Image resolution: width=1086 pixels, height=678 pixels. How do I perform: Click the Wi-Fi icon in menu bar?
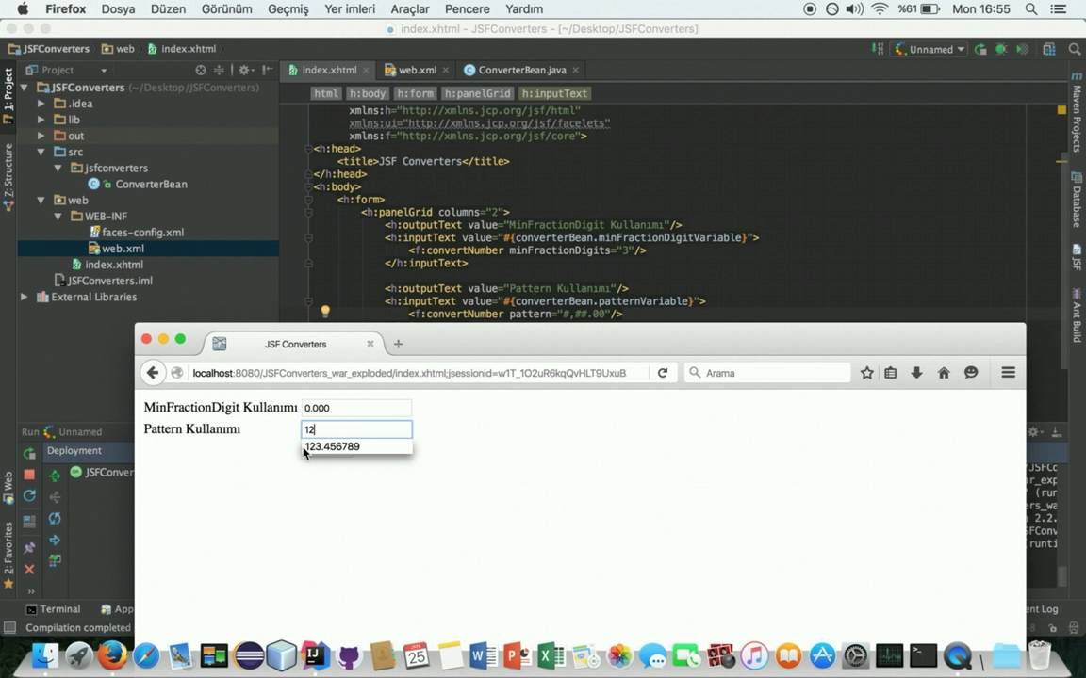880,9
